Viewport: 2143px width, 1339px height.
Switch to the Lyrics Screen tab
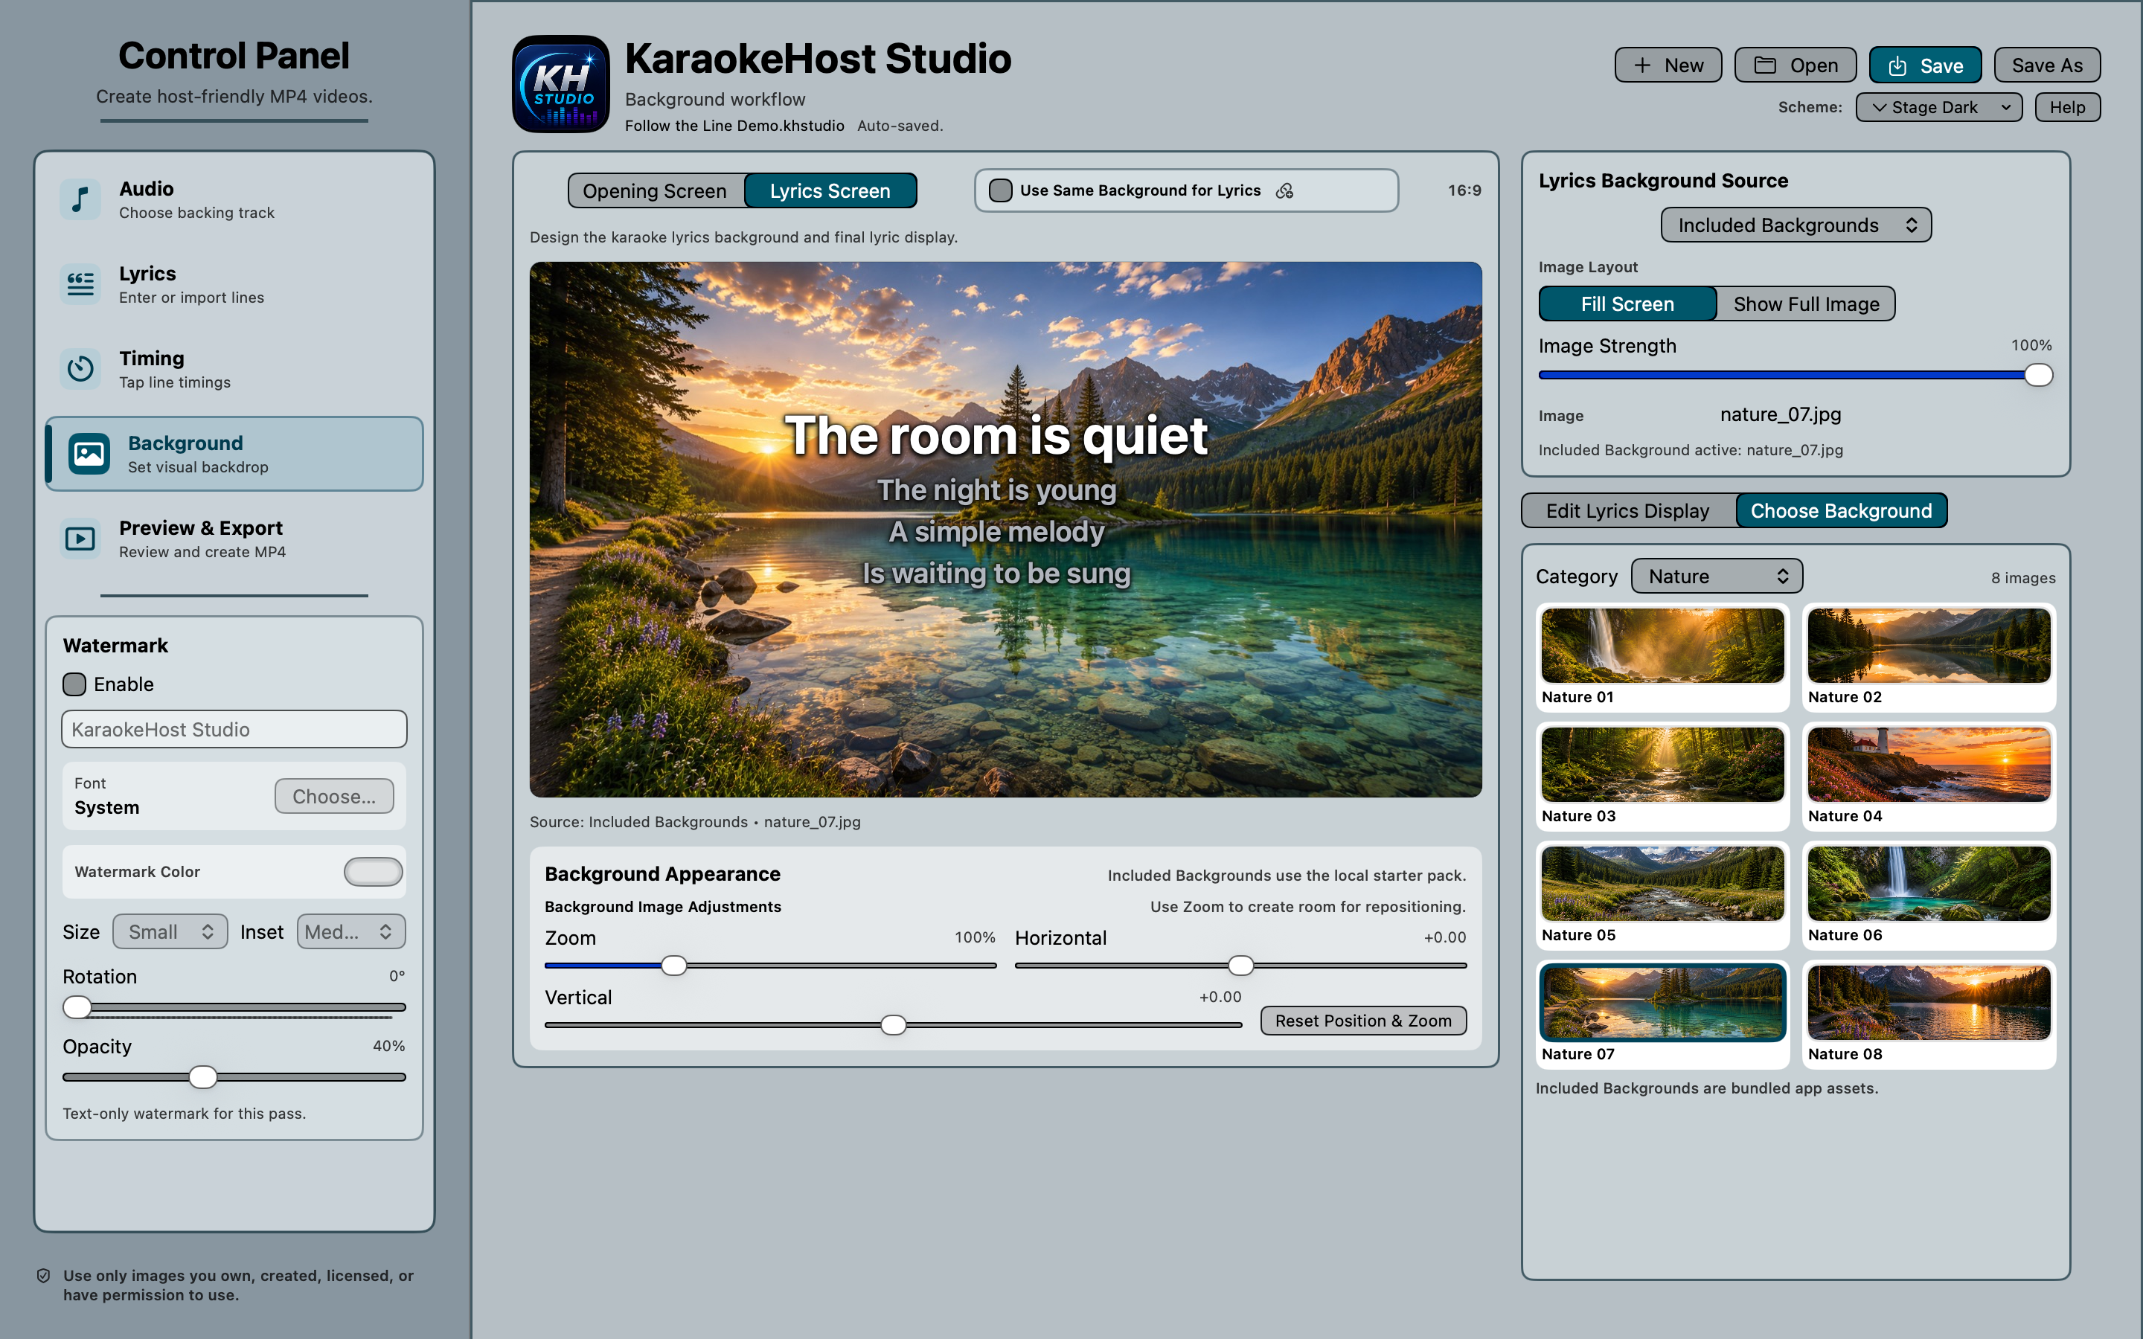[x=830, y=190]
